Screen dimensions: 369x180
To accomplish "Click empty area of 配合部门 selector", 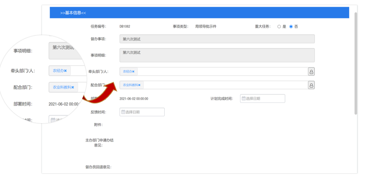I will click(224, 85).
